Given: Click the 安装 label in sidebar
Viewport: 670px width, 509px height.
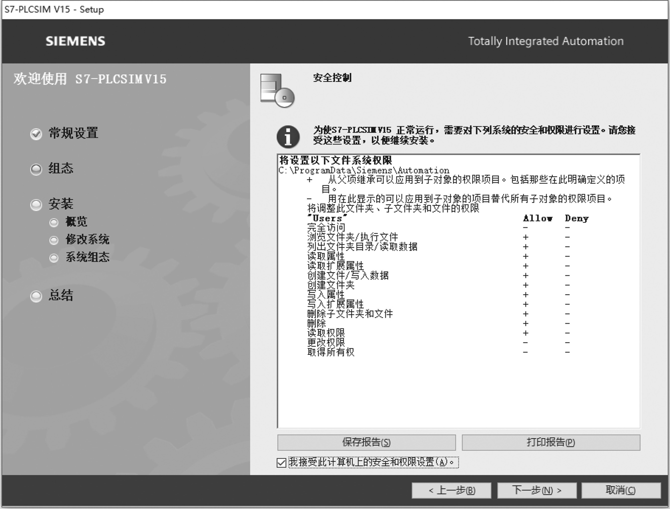Looking at the screenshot, I should (61, 204).
